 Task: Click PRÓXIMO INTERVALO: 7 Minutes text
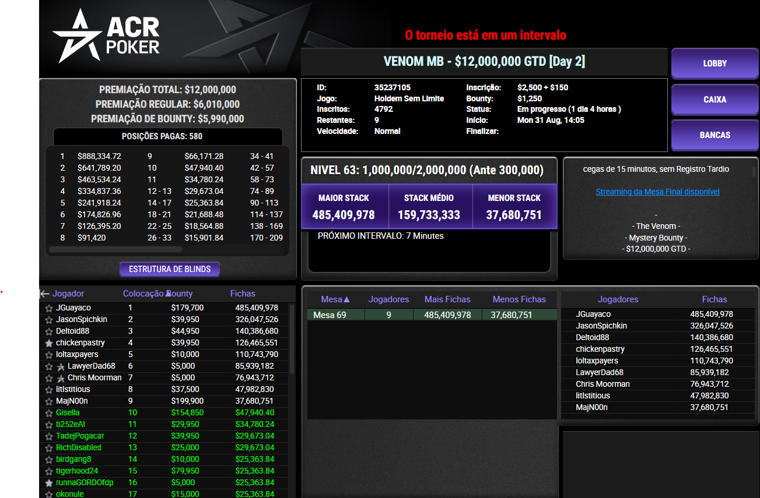click(x=381, y=236)
